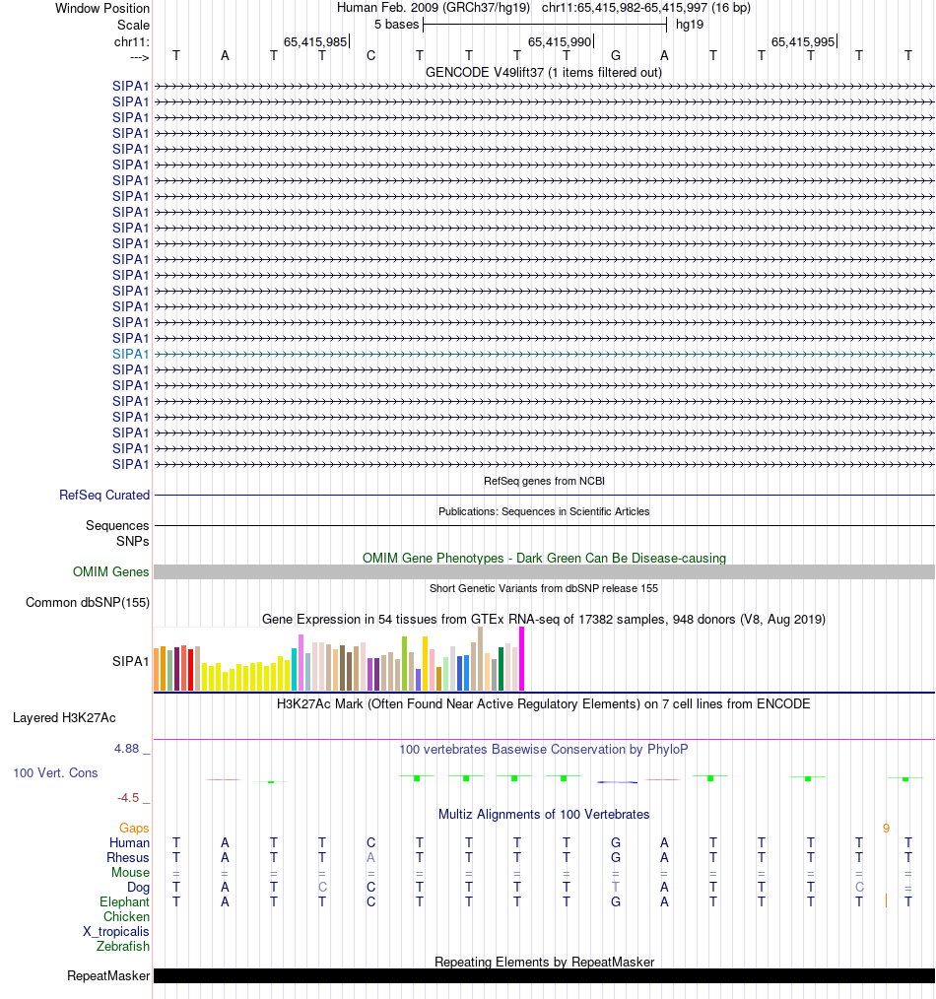
Task: Click the 65,415,990 position marker
Action: pyautogui.click(x=560, y=42)
